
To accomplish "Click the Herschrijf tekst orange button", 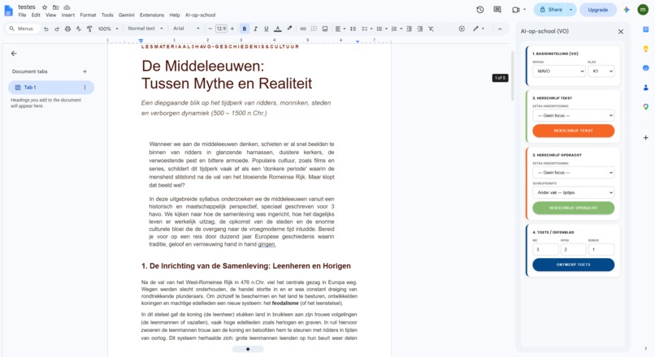I will [x=573, y=131].
